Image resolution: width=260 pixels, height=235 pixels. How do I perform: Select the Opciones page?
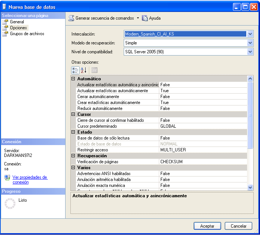[19, 28]
